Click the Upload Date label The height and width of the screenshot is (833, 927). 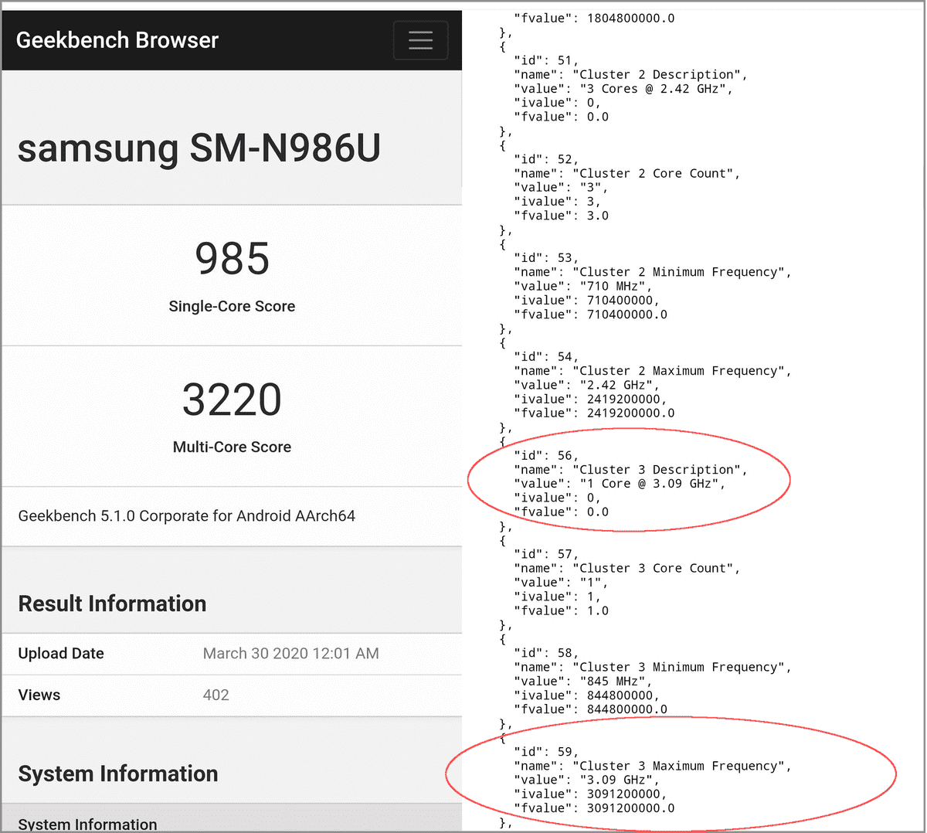61,653
